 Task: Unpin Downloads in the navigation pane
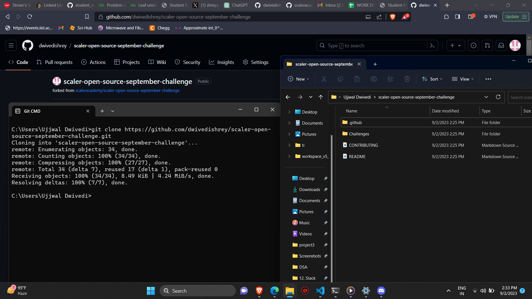[326, 189]
